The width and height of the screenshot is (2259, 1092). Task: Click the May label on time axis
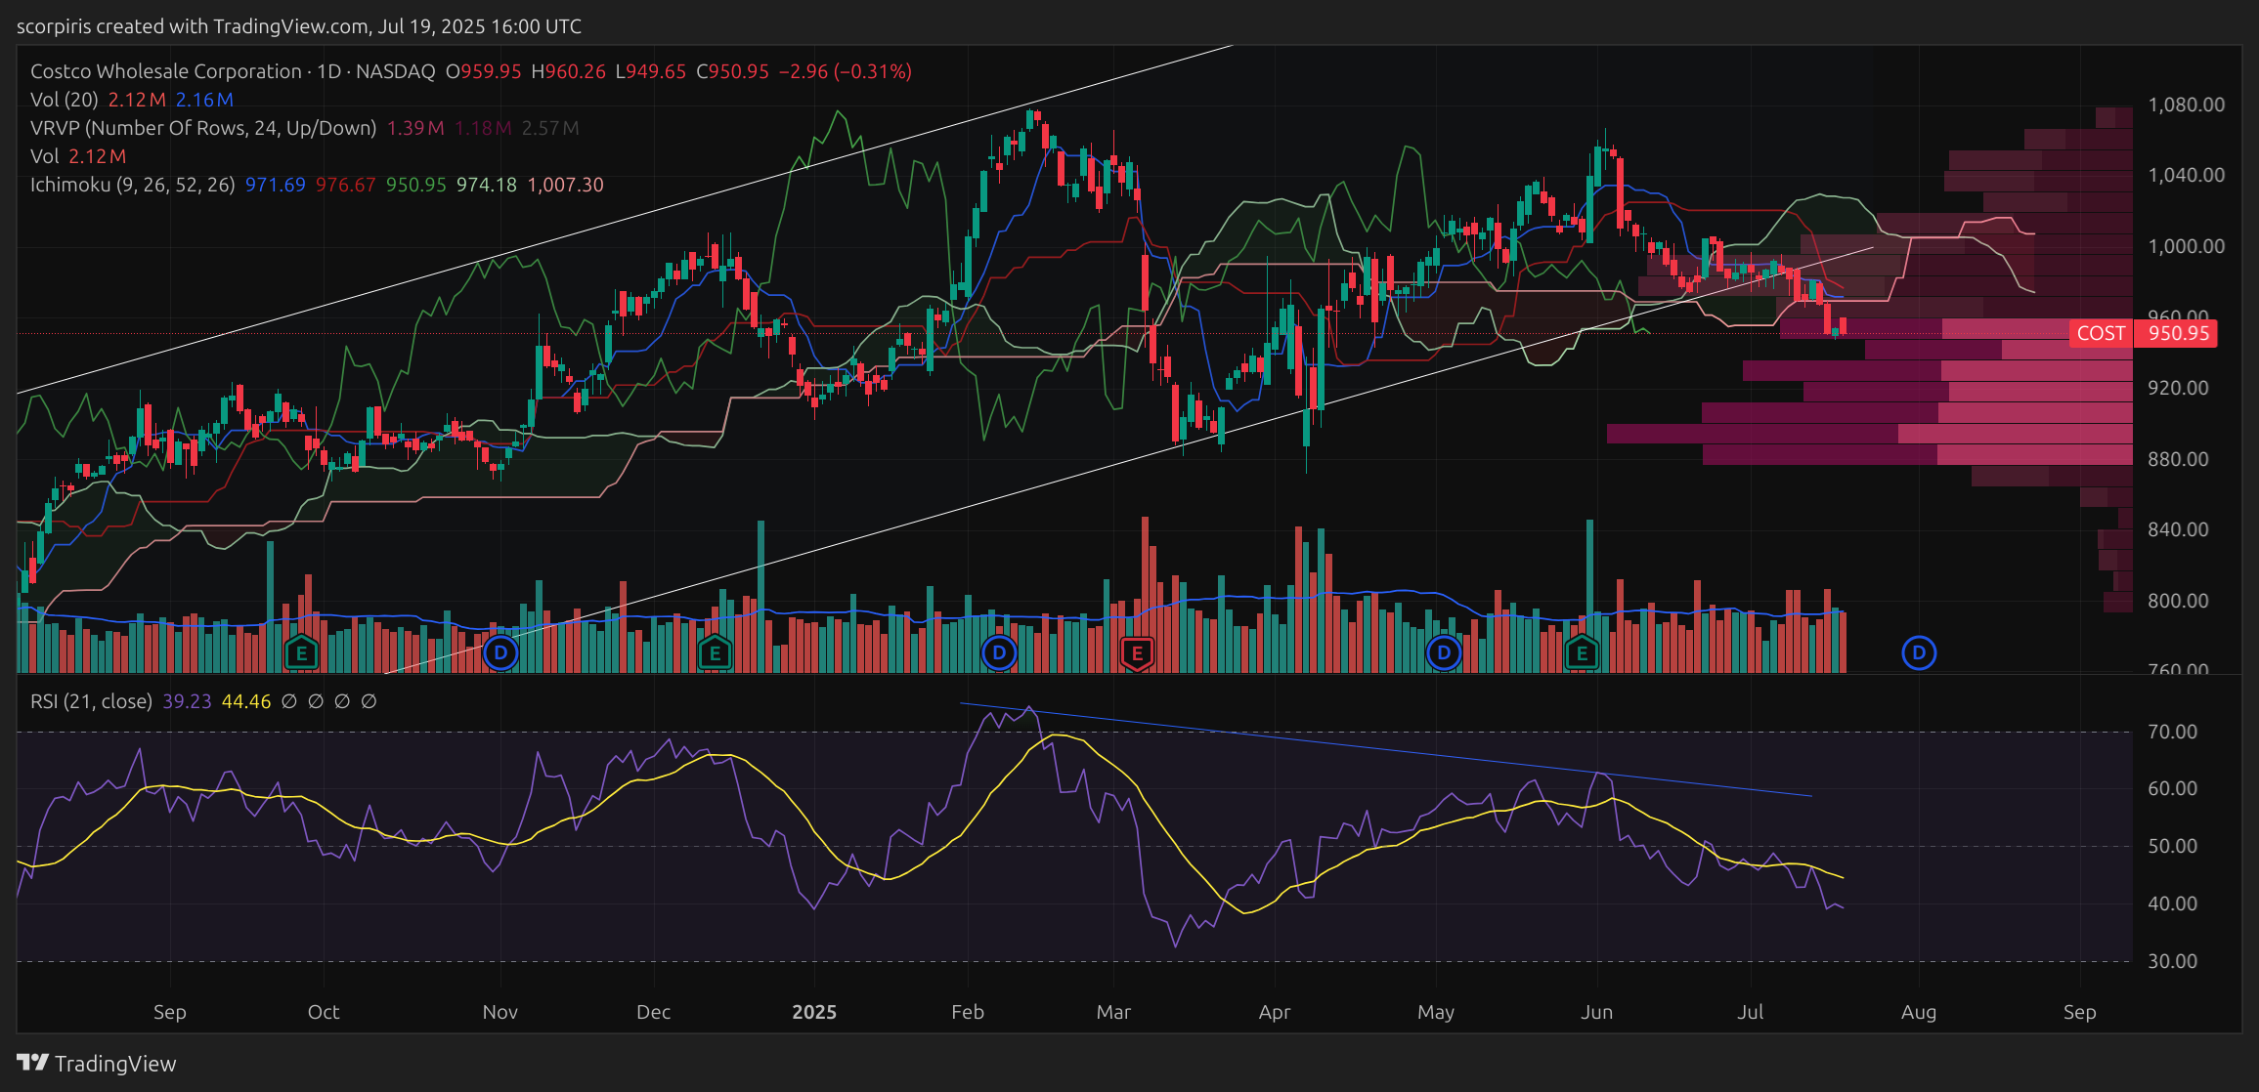[1436, 1012]
